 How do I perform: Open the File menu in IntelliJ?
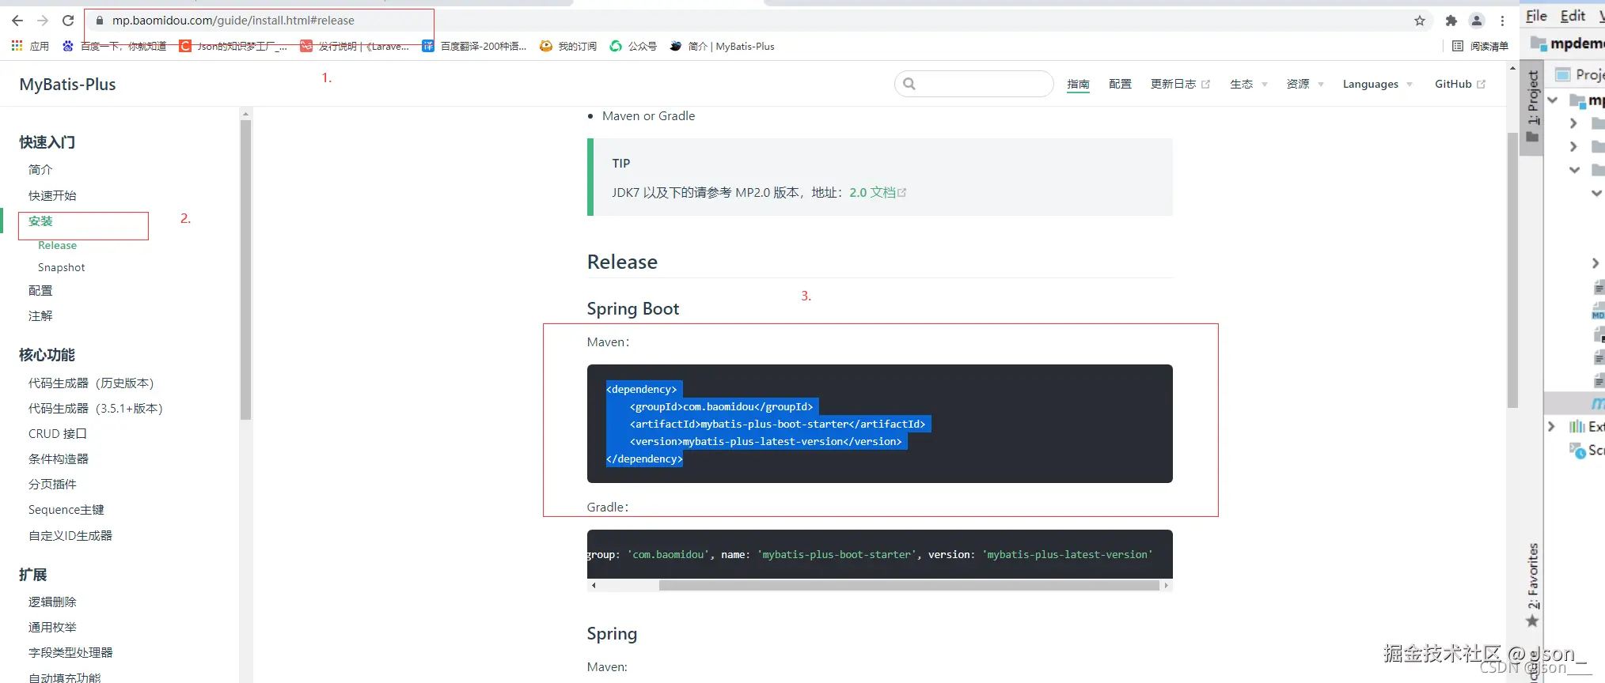[x=1536, y=16]
